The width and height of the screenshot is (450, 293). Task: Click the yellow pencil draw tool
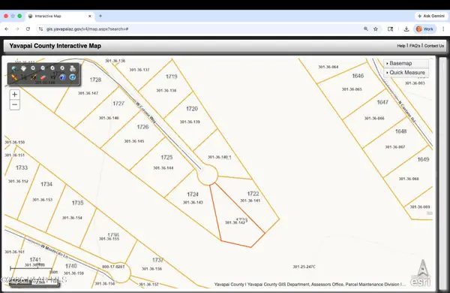coord(13,77)
